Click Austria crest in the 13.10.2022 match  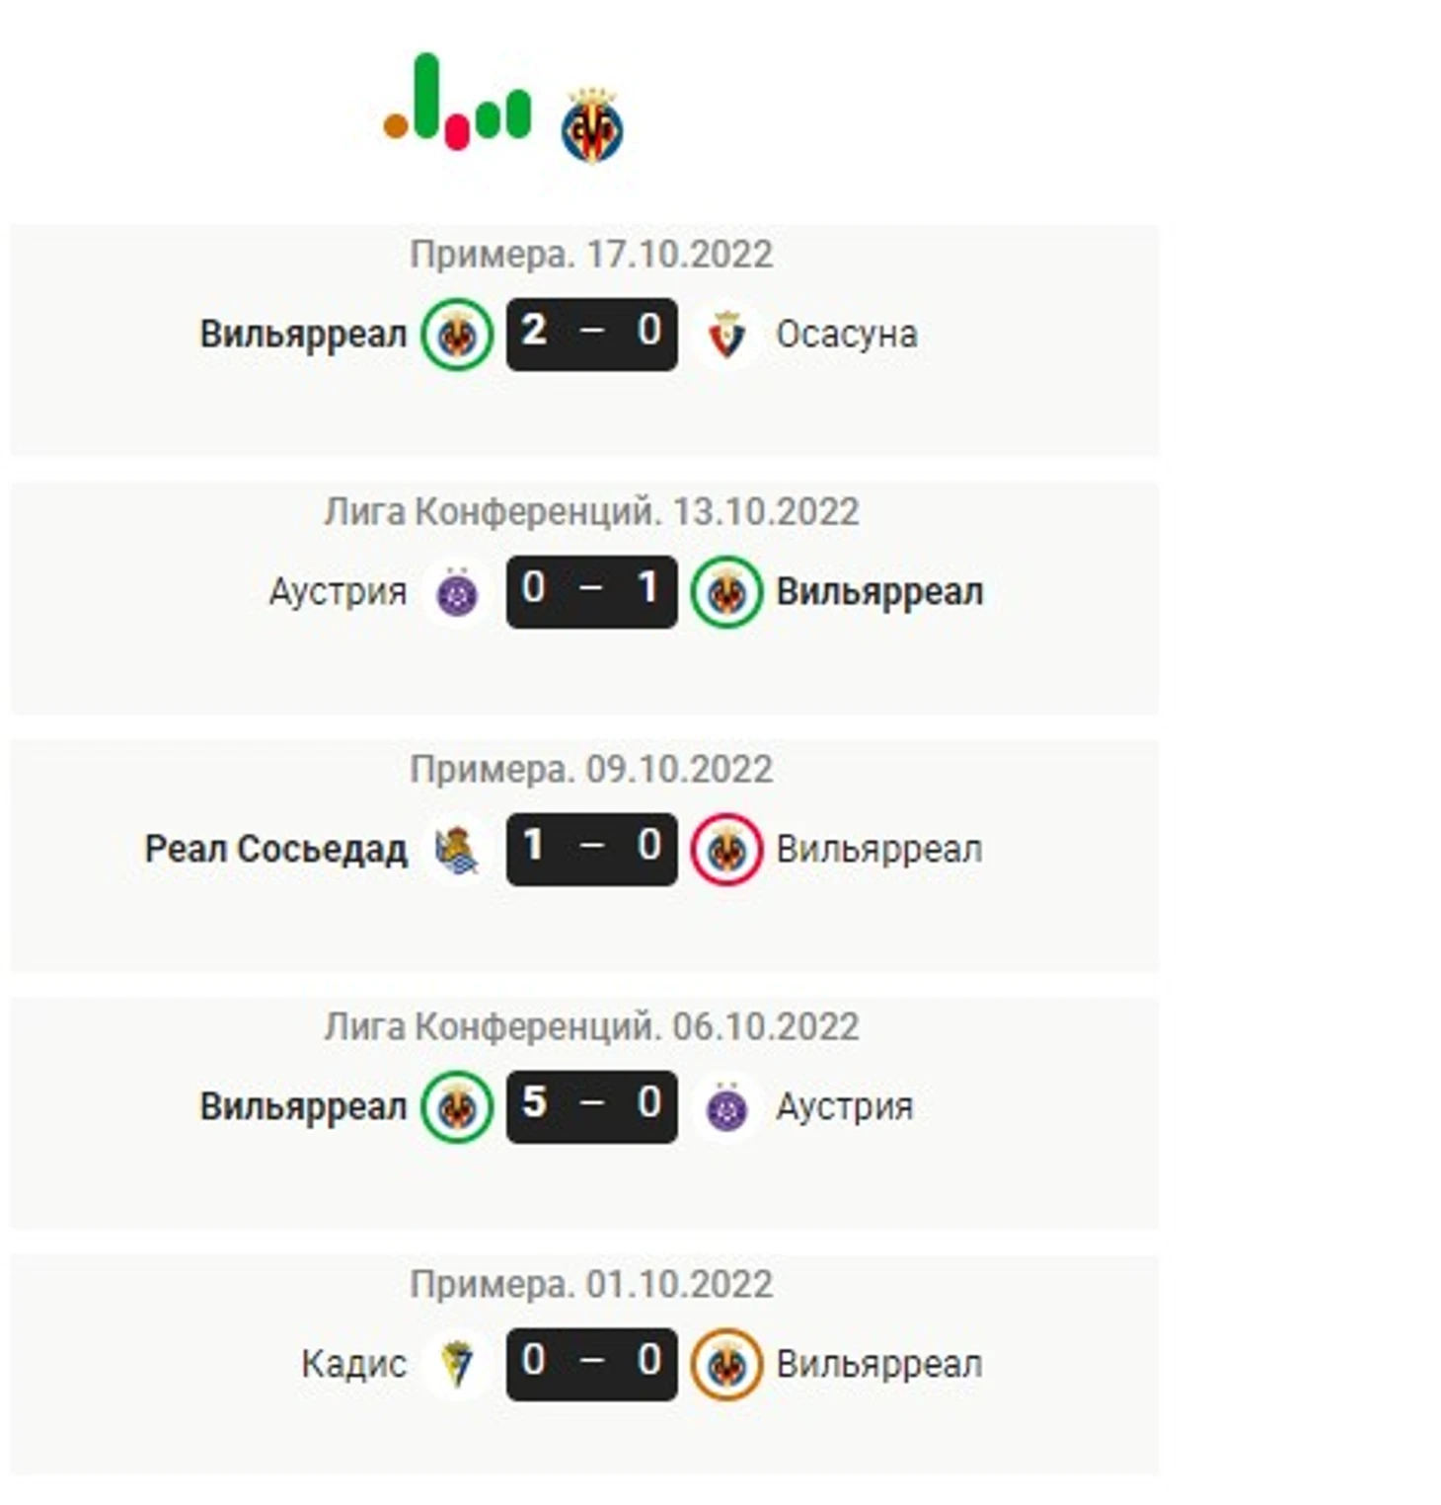click(457, 592)
